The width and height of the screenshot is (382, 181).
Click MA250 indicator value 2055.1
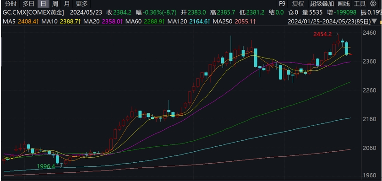tap(246, 21)
